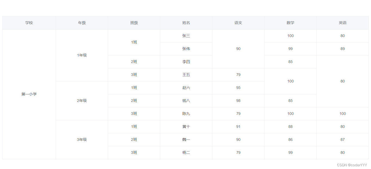
Task: Click the CSDN @coderYYY watermark text
Action: point(352,165)
